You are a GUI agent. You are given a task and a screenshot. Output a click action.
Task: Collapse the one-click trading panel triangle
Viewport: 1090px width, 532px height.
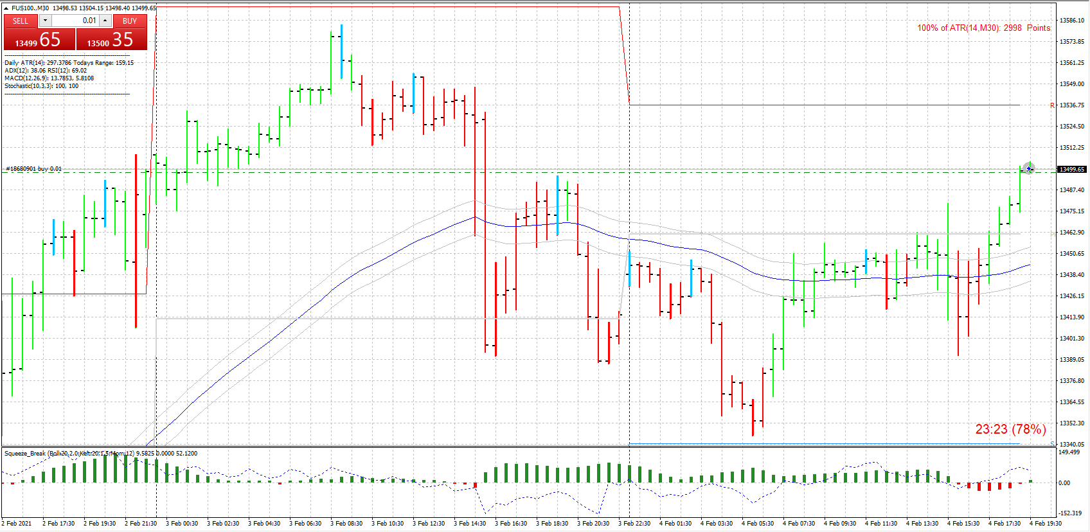pos(6,8)
